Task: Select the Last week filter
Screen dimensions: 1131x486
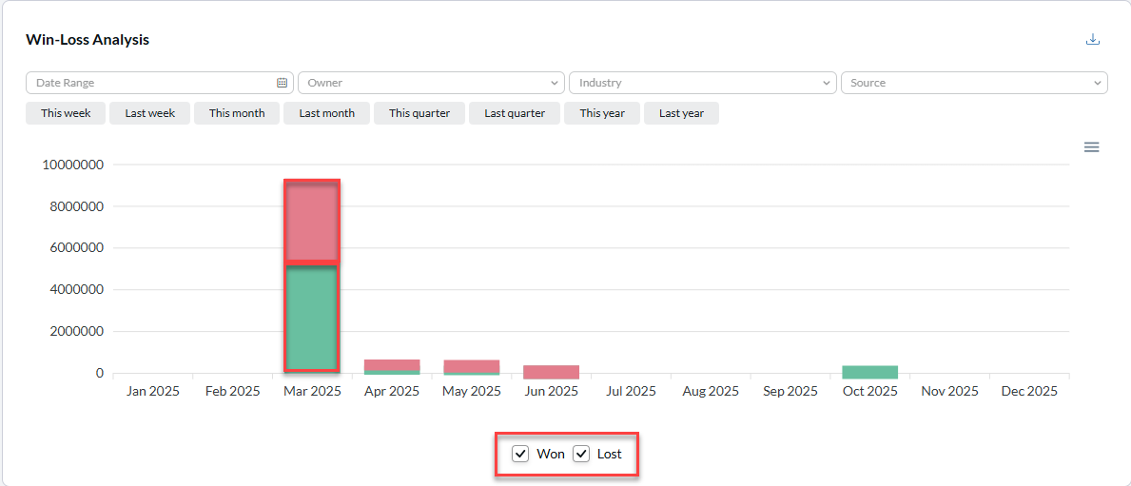Action: coord(149,113)
